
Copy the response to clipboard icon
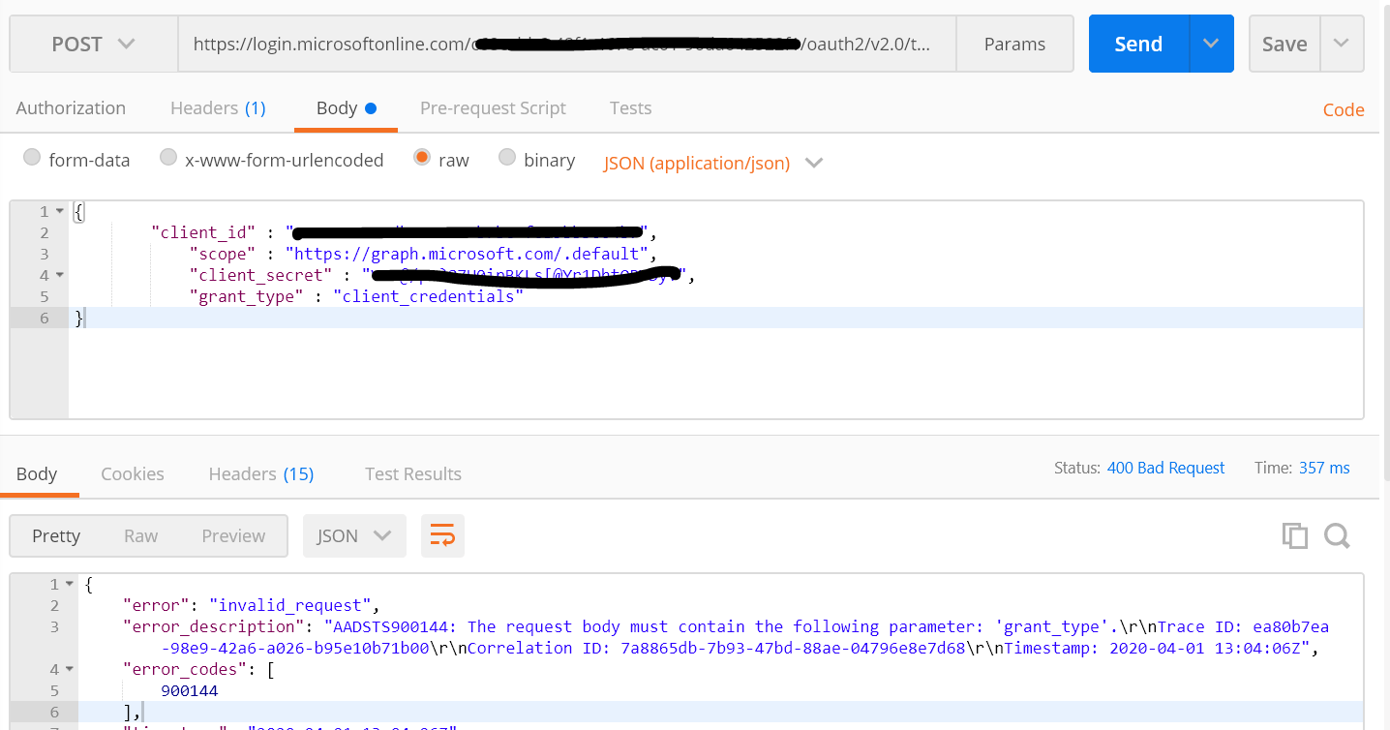pos(1294,535)
